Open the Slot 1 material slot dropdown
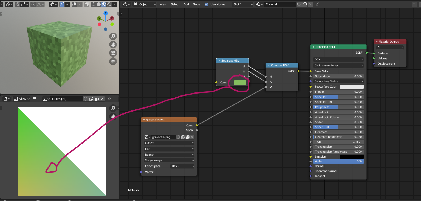 click(243, 4)
